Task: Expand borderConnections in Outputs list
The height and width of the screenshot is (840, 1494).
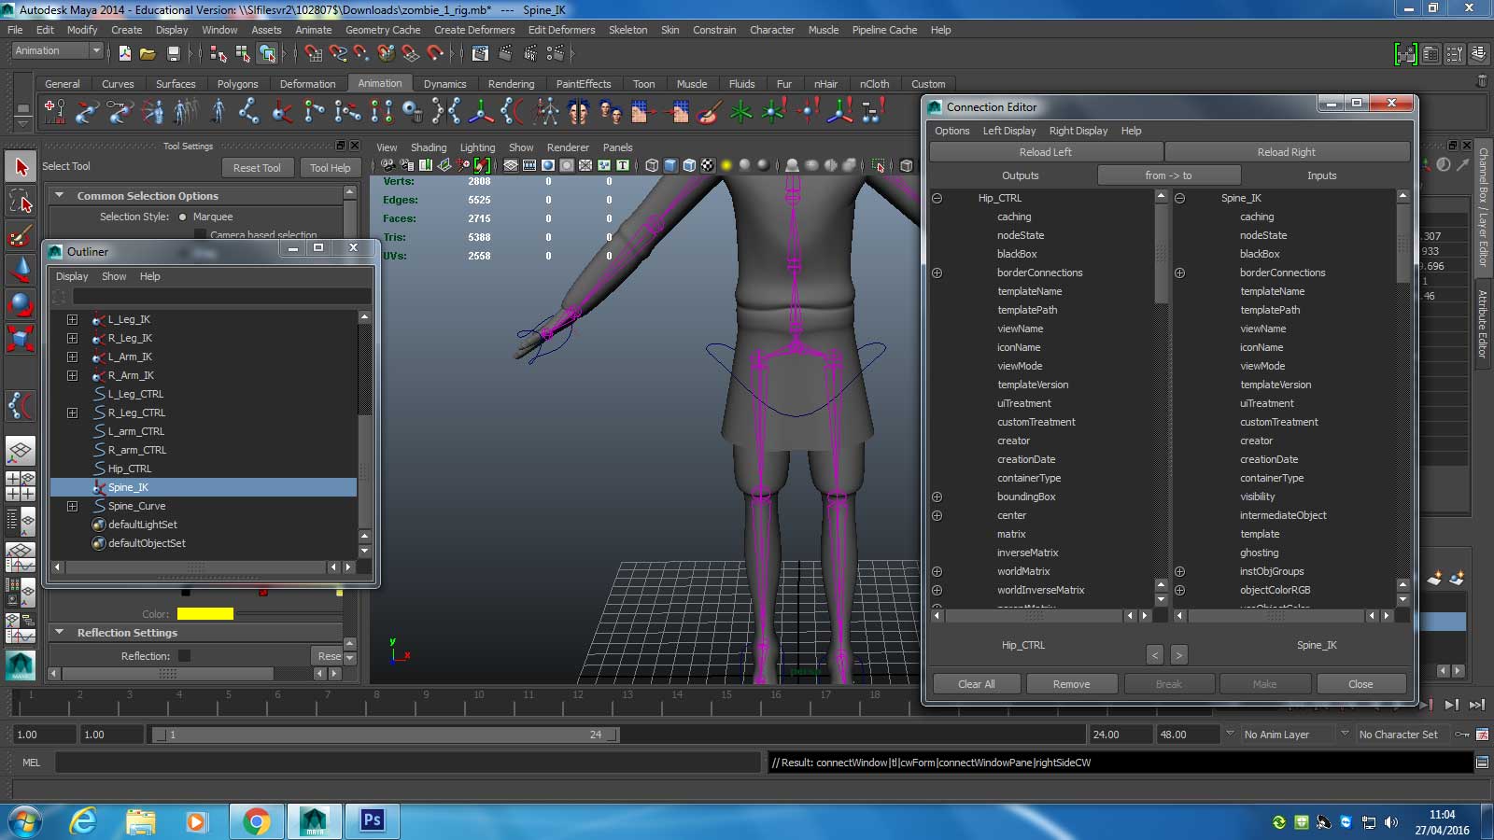Action: (937, 273)
